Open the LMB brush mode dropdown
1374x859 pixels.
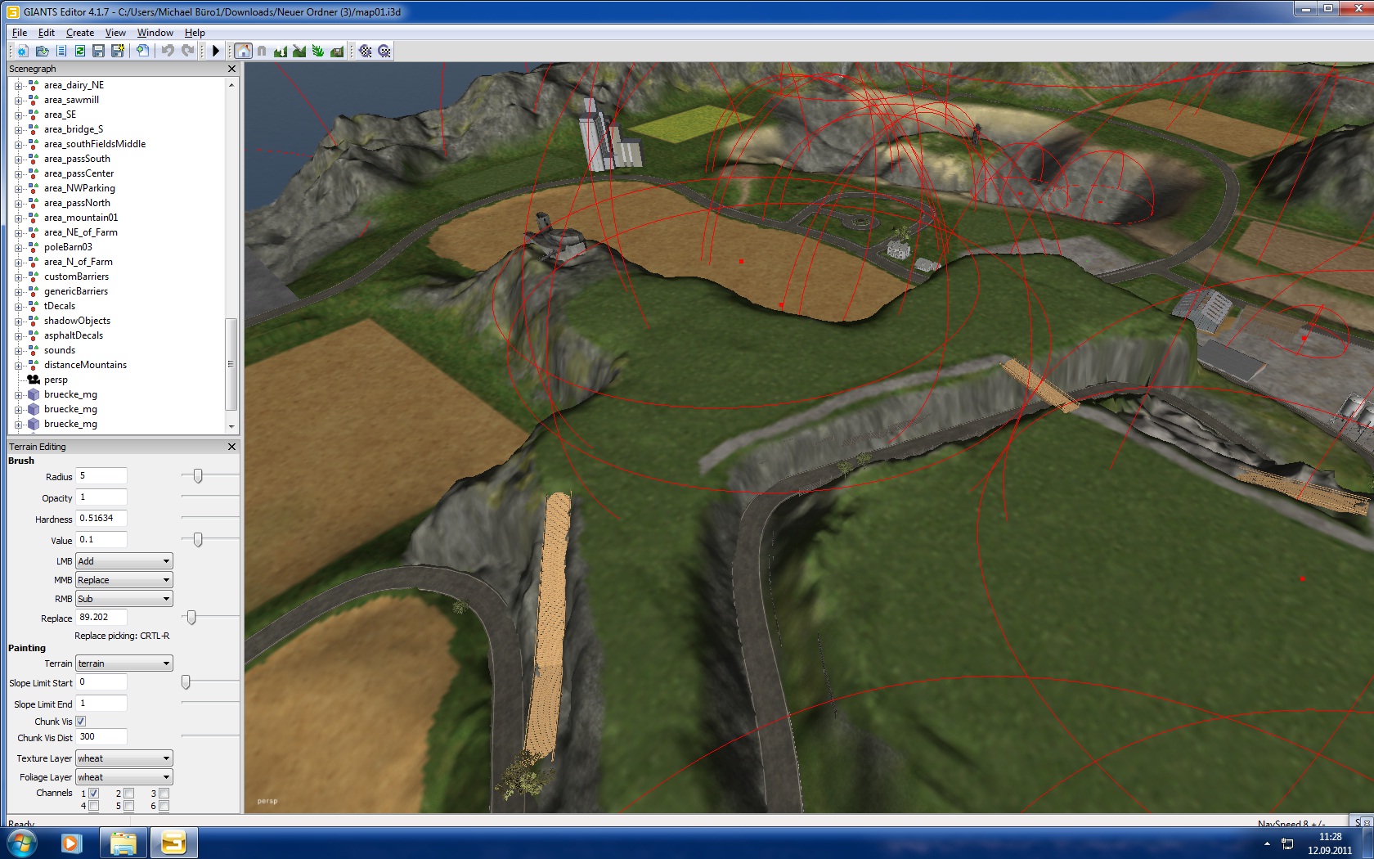(124, 561)
